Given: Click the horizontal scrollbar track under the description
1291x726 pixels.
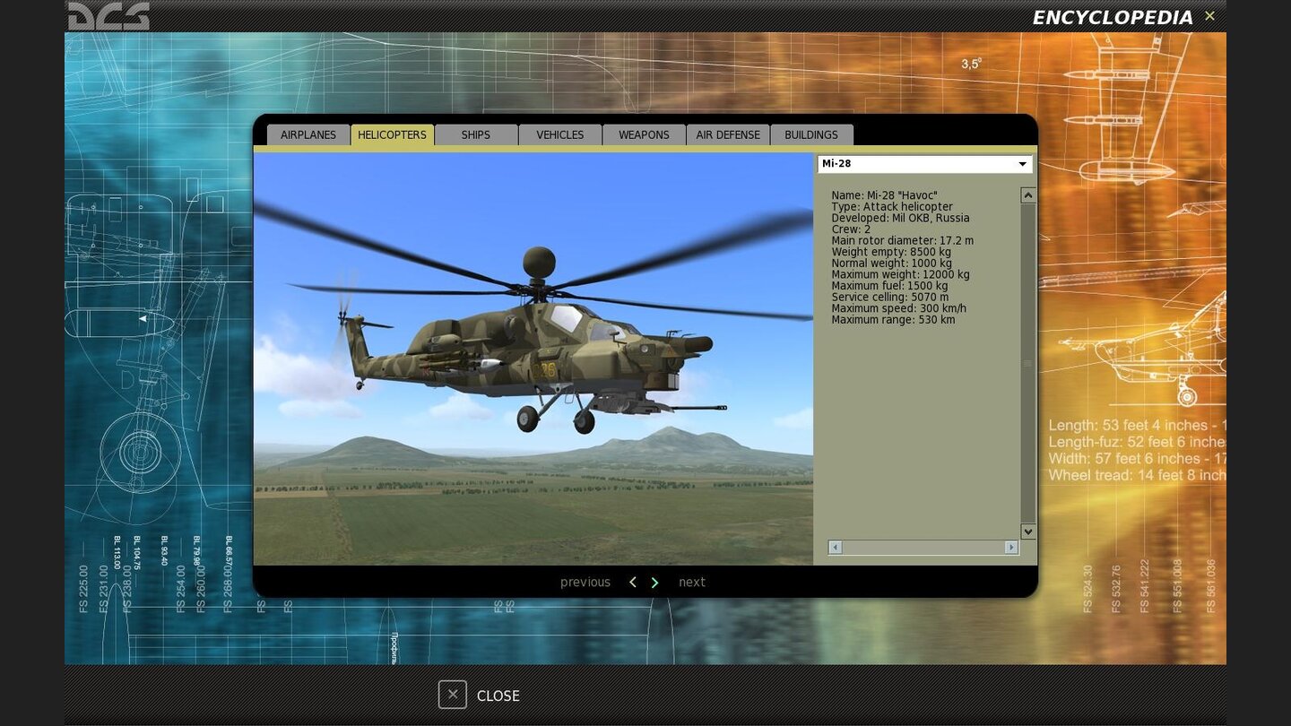Looking at the screenshot, I should point(923,547).
